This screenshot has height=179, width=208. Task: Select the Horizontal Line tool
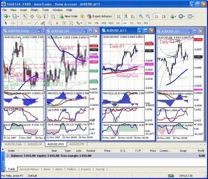coord(29,23)
